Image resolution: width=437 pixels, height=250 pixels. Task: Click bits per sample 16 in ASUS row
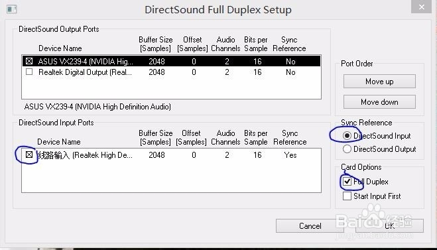pyautogui.click(x=257, y=61)
